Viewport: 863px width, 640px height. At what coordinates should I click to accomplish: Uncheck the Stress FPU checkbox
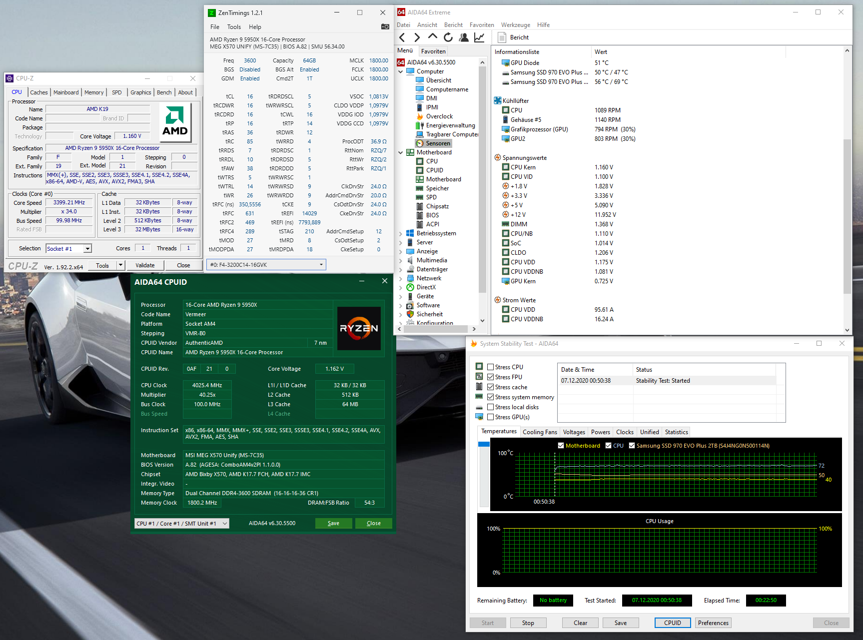[x=491, y=377]
